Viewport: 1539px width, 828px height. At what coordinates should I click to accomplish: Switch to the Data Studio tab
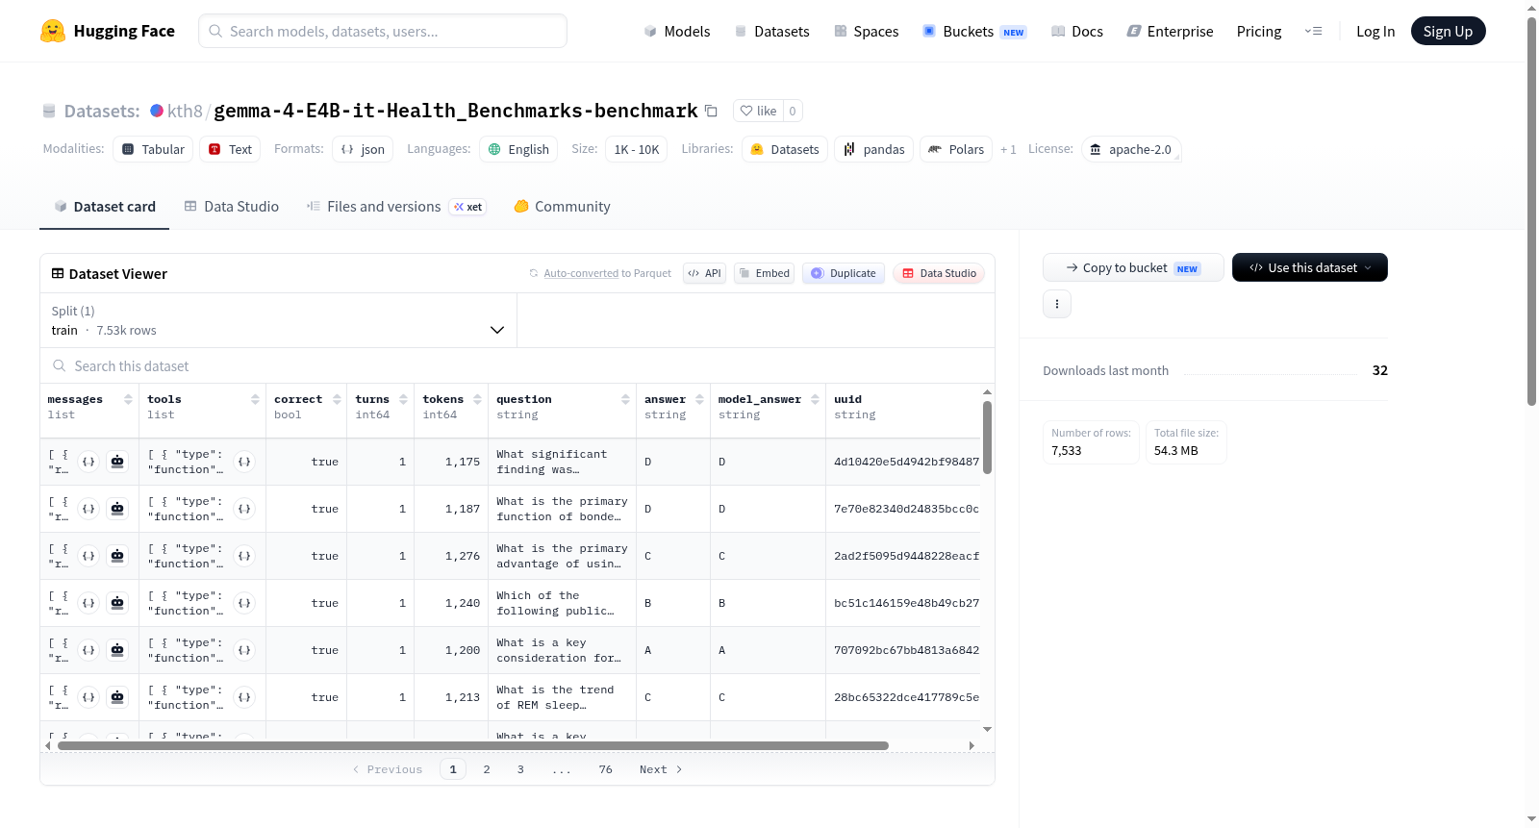232,207
